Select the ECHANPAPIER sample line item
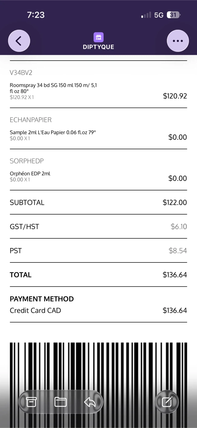 (99, 128)
